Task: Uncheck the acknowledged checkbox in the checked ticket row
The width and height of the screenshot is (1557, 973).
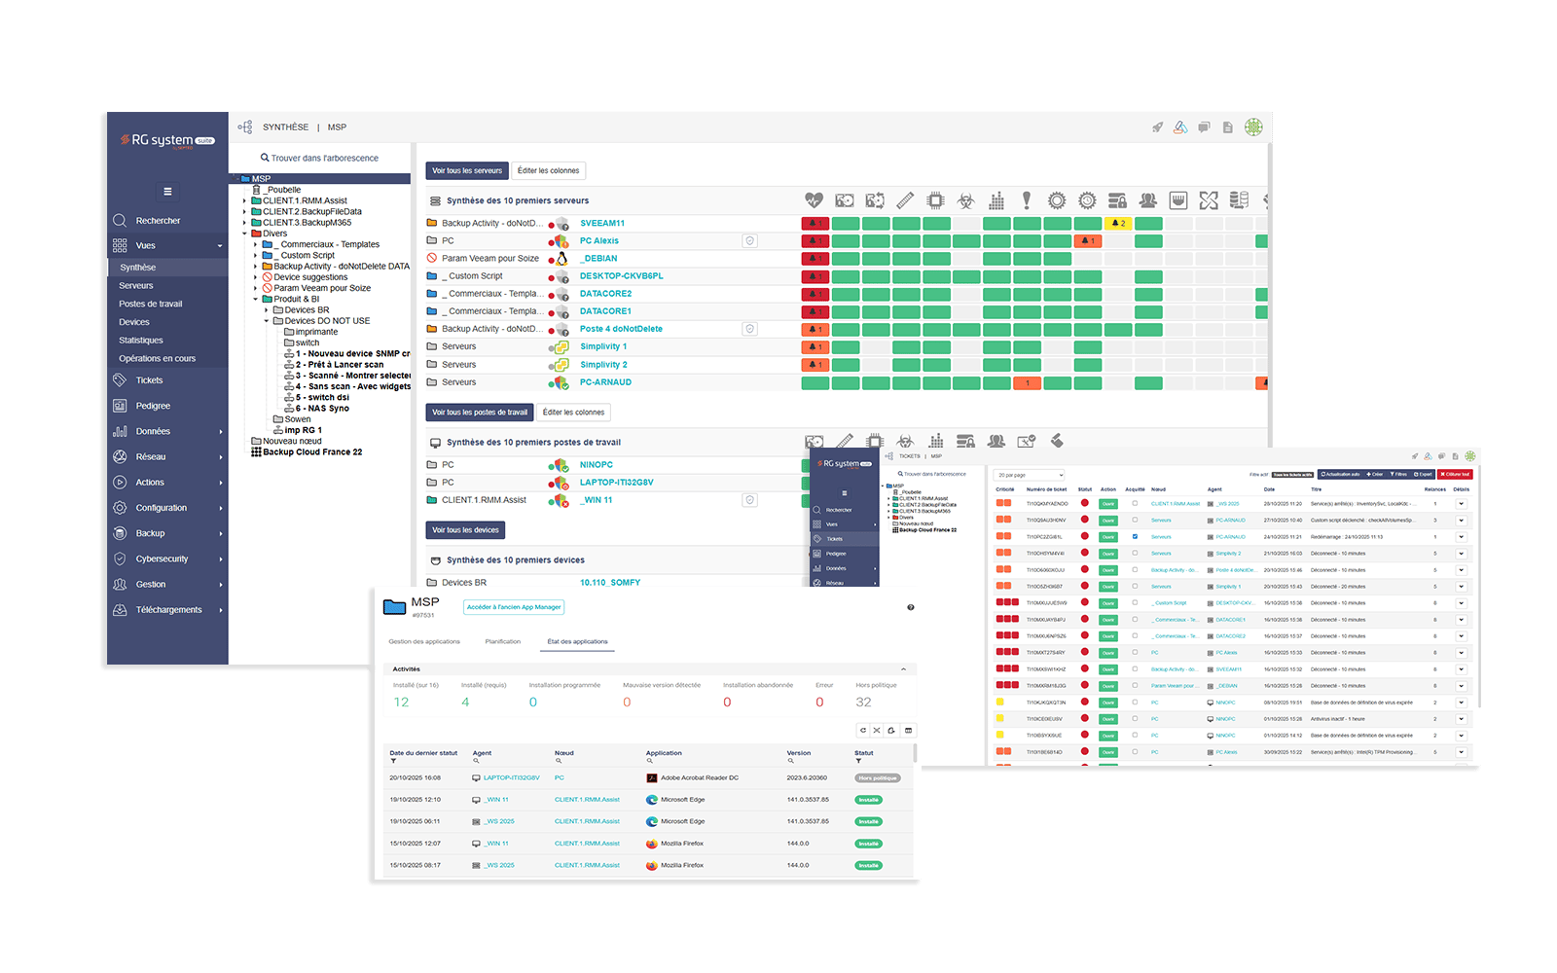Action: point(1134,536)
